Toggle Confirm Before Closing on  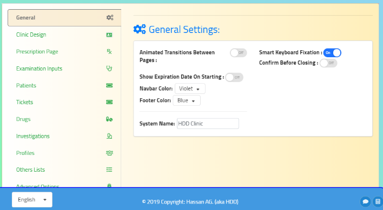pos(328,63)
